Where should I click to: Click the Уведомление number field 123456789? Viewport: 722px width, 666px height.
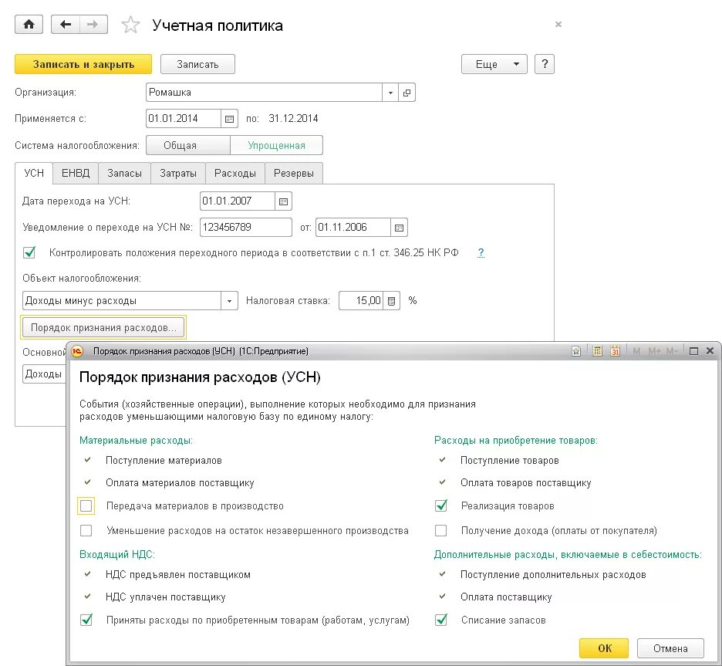[x=246, y=228]
